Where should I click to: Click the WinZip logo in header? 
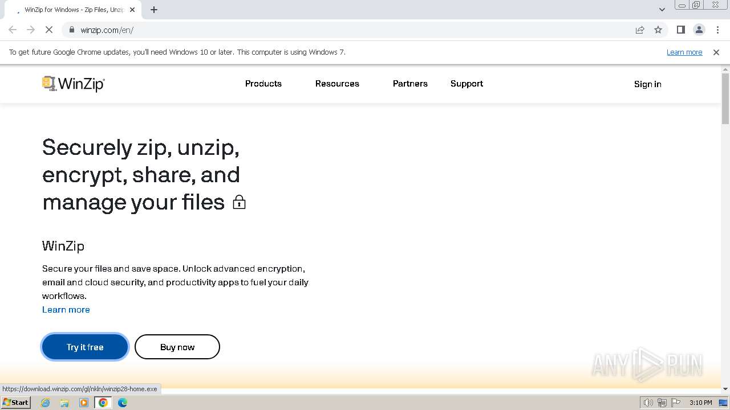[74, 84]
